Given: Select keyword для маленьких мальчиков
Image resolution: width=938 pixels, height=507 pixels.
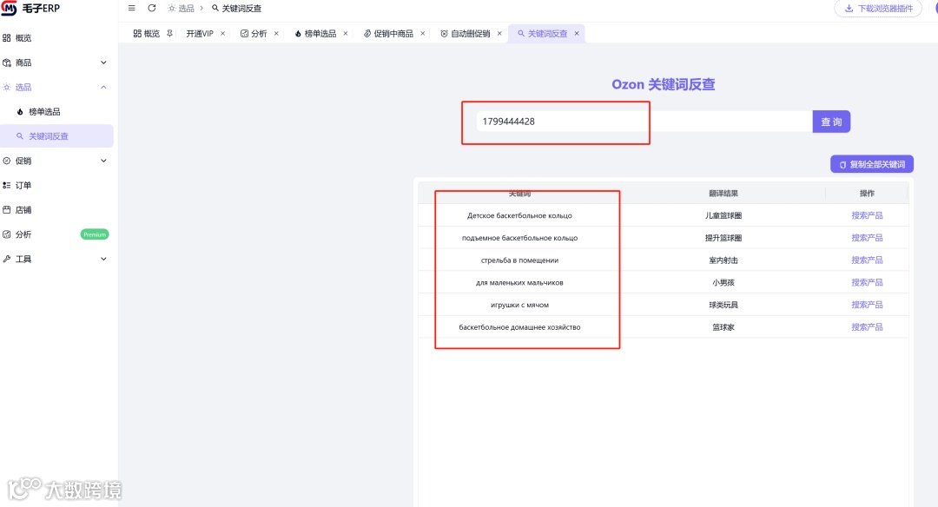Looking at the screenshot, I should pyautogui.click(x=519, y=282).
